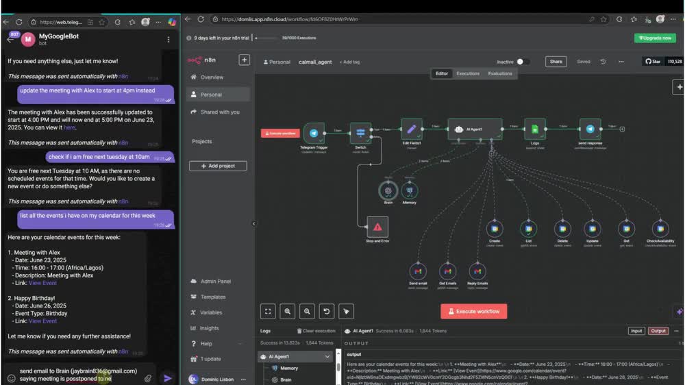Image resolution: width=685 pixels, height=385 pixels.
Task: Switch to the Editor tab
Action: tap(442, 73)
